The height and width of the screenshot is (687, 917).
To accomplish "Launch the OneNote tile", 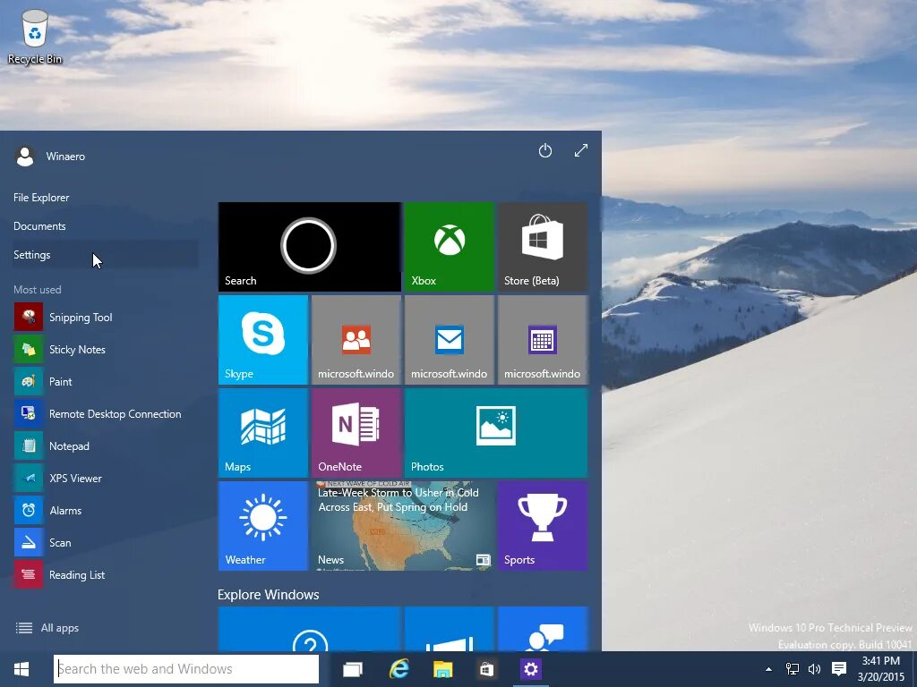I will 356,433.
